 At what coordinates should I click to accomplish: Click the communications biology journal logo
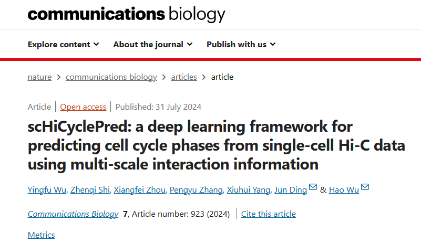pyautogui.click(x=126, y=14)
